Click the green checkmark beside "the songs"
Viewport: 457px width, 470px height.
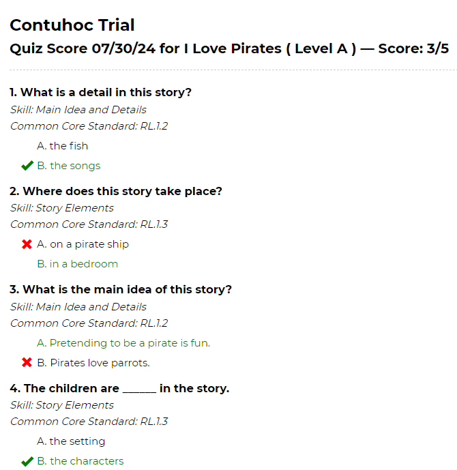[27, 166]
